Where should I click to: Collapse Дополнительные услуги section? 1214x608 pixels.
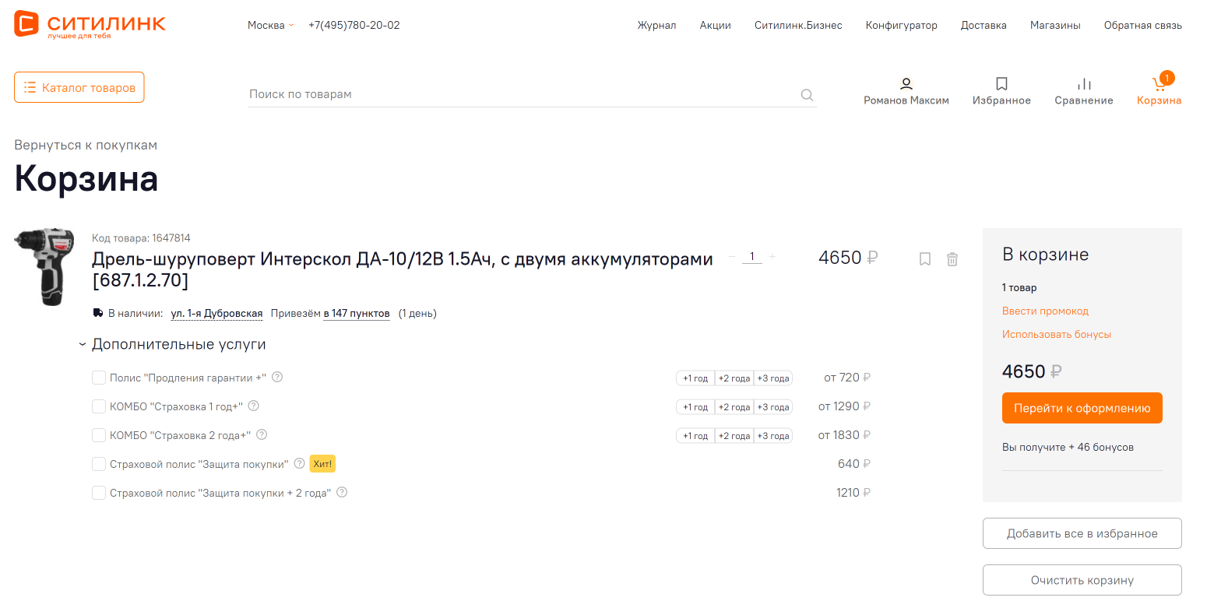pos(172,344)
